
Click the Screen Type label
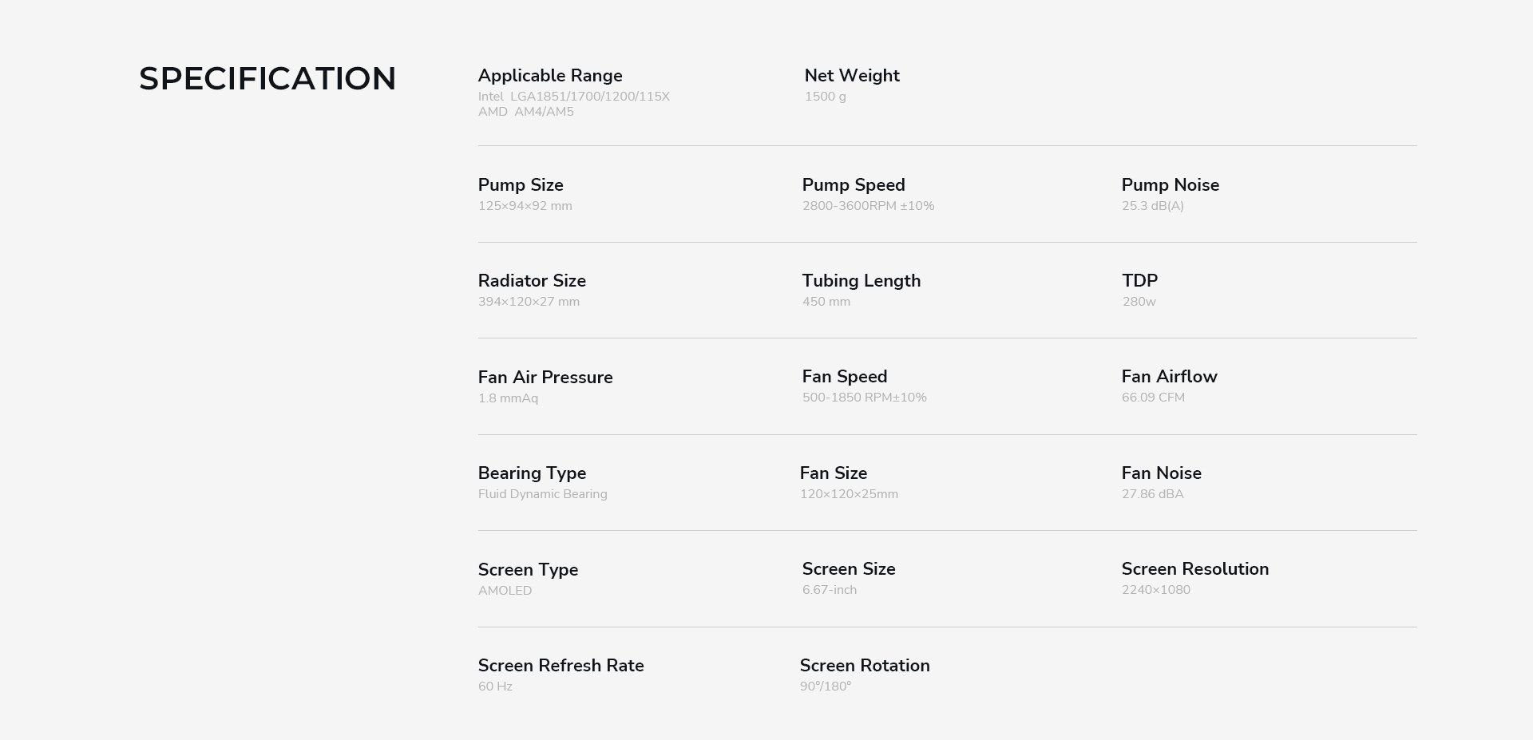tap(528, 570)
